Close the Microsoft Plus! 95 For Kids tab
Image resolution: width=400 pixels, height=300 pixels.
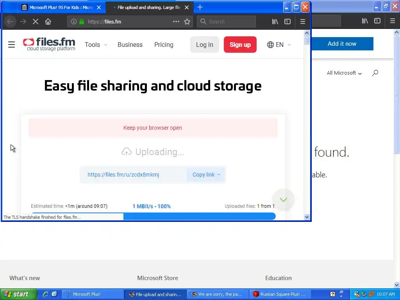pyautogui.click(x=99, y=7)
